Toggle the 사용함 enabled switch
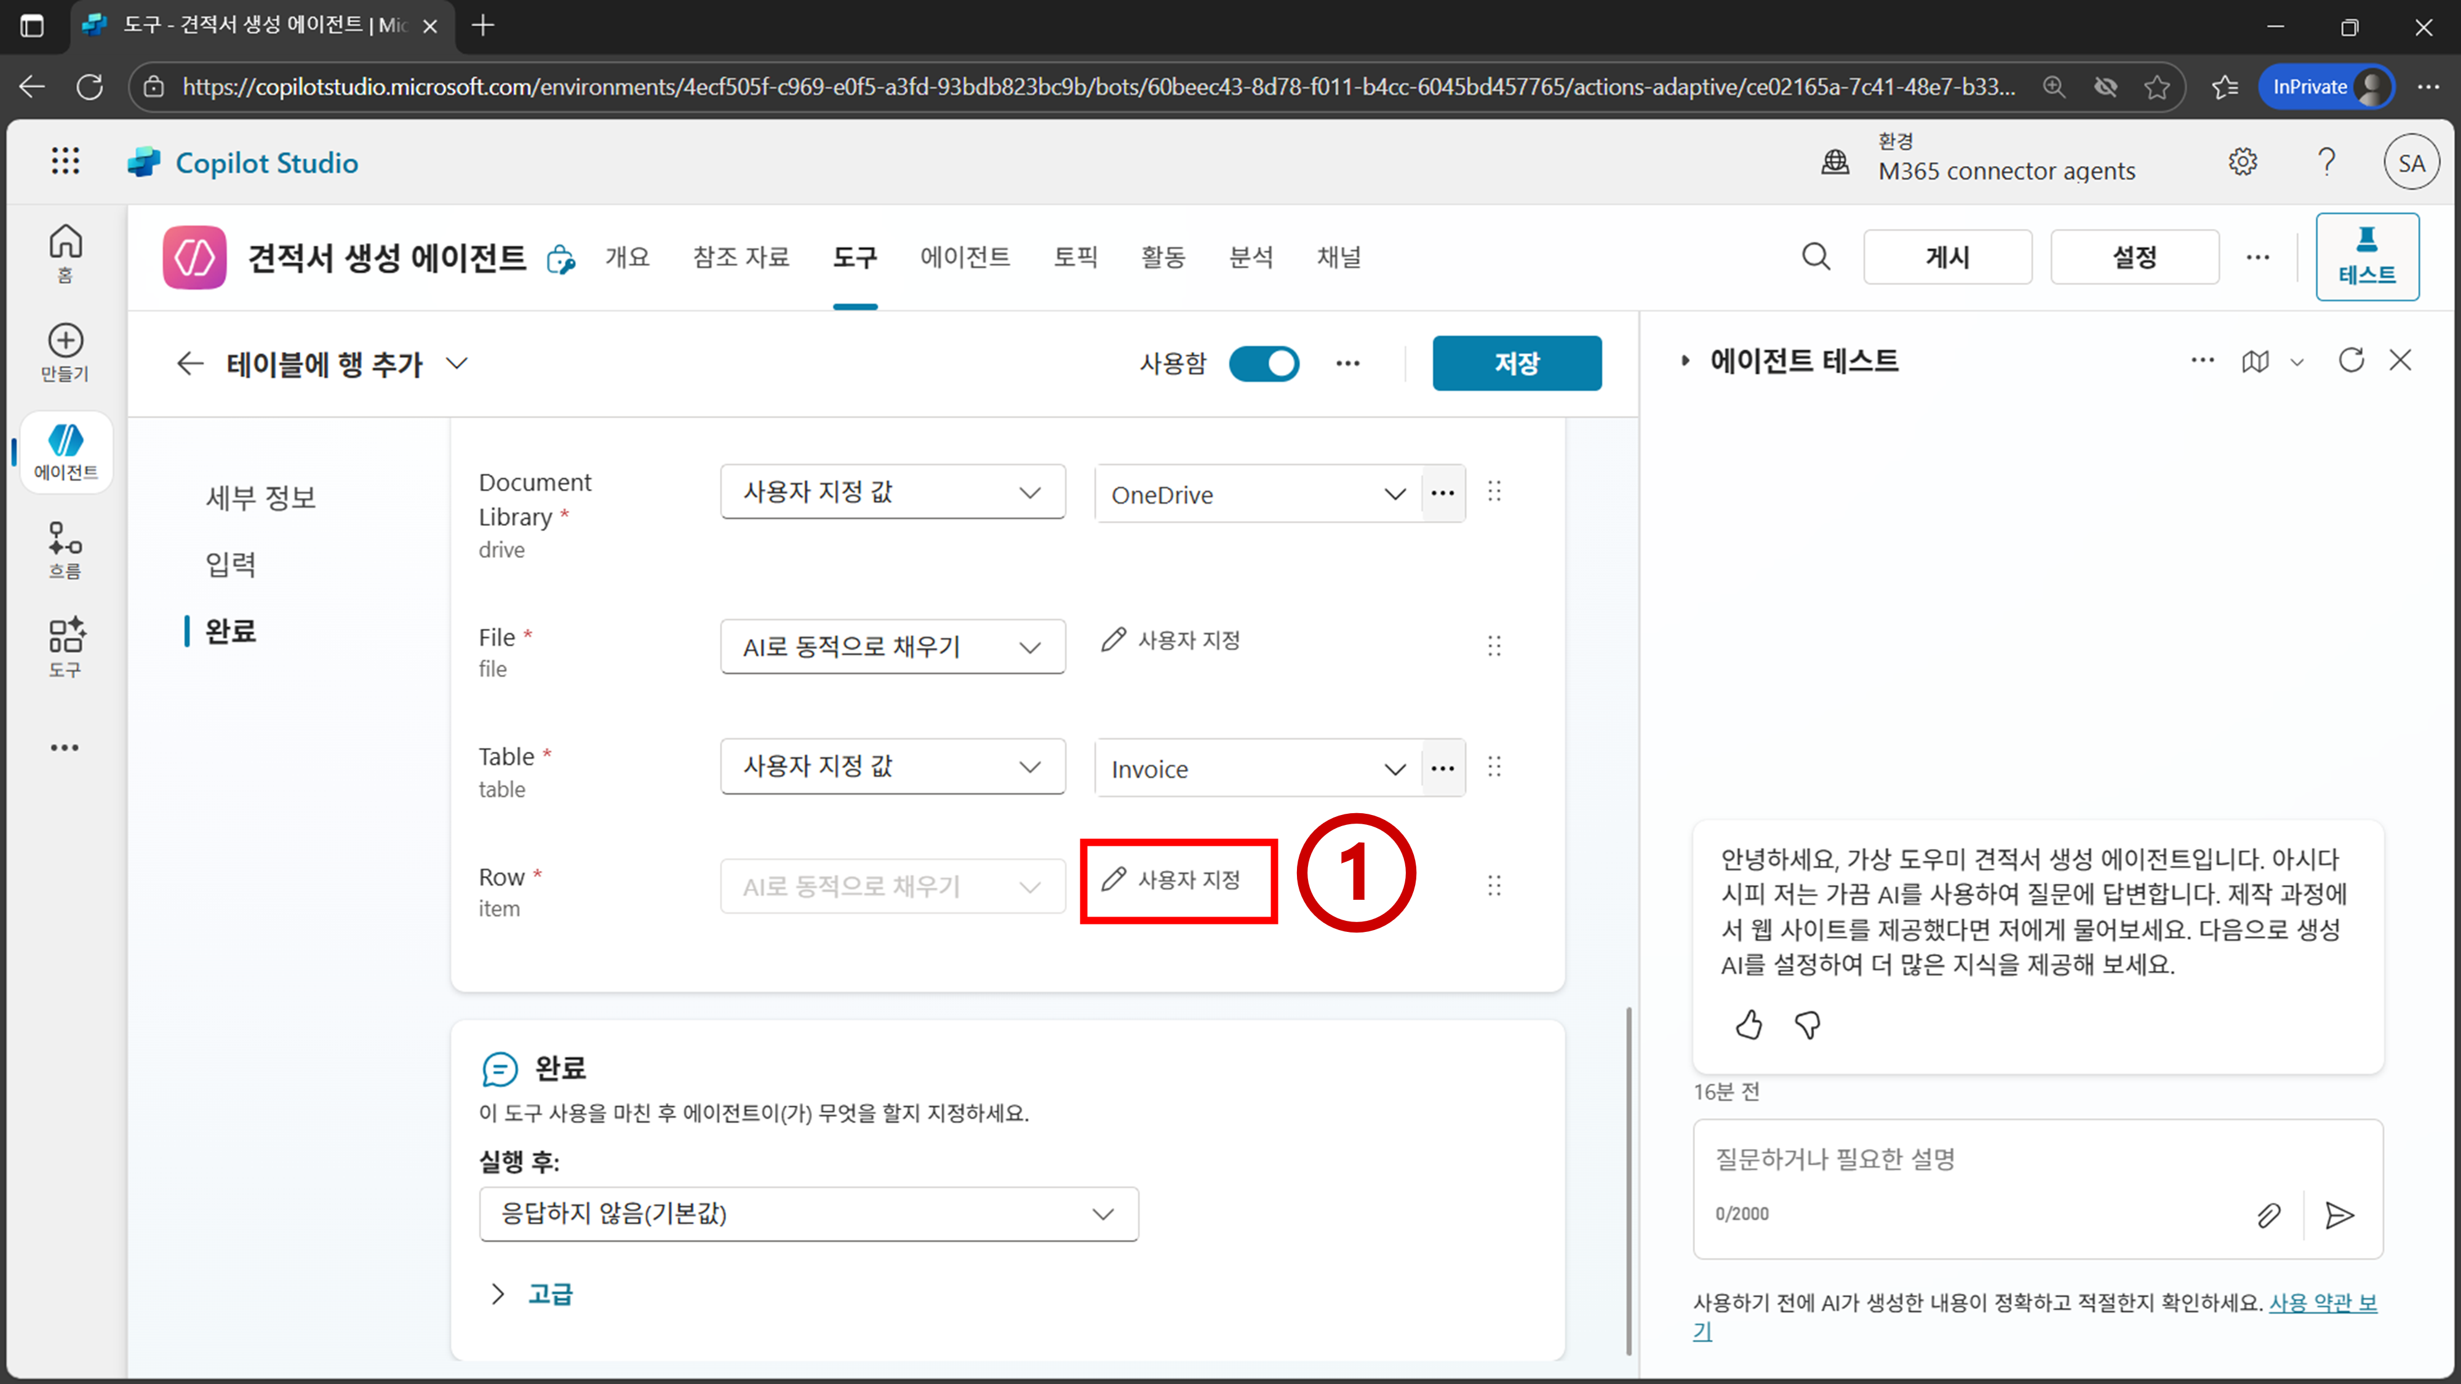 click(1263, 363)
